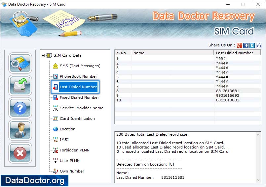Viewport: 266px width, 187px height.
Task: Click the Card Identification card icon
Action: (56, 119)
